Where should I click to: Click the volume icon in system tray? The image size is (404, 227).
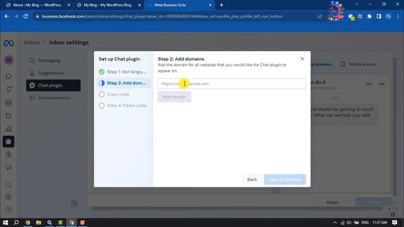point(349,223)
